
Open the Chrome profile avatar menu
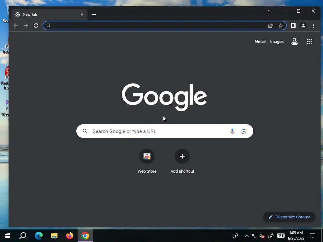click(303, 26)
